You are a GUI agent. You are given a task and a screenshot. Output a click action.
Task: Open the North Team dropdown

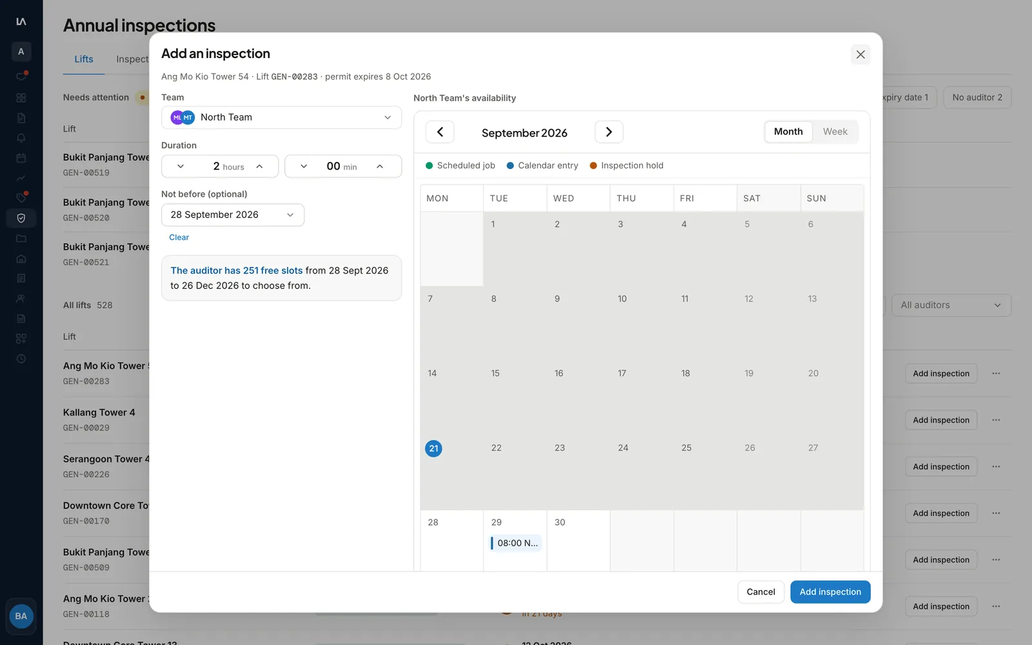coord(281,117)
